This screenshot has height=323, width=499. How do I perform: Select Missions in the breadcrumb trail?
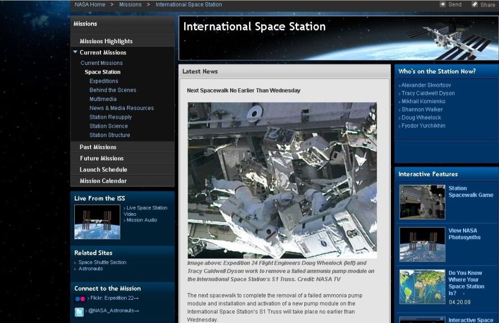click(130, 4)
